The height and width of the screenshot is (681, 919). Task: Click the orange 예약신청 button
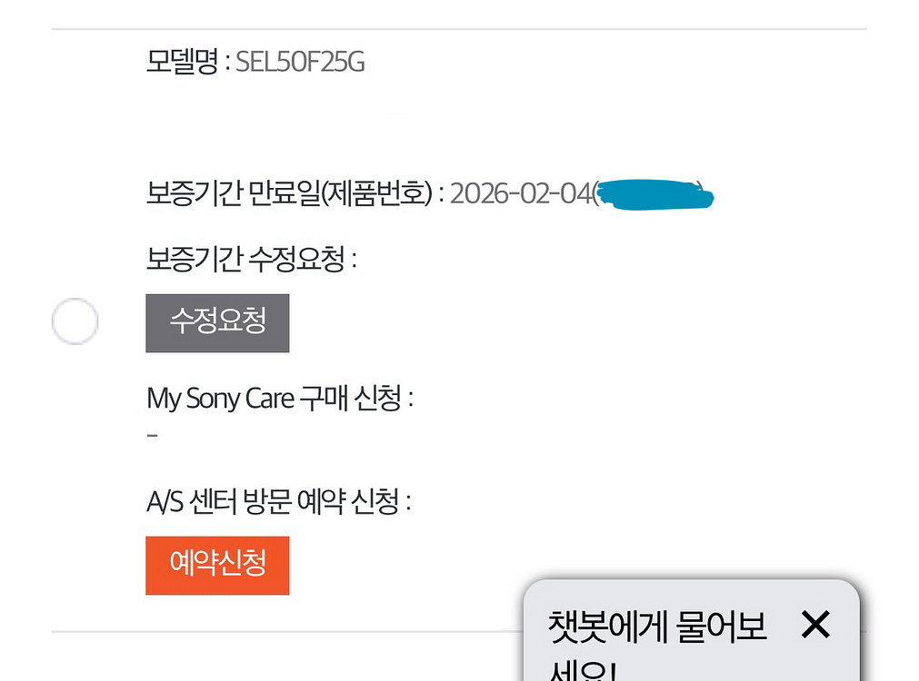[x=217, y=565]
